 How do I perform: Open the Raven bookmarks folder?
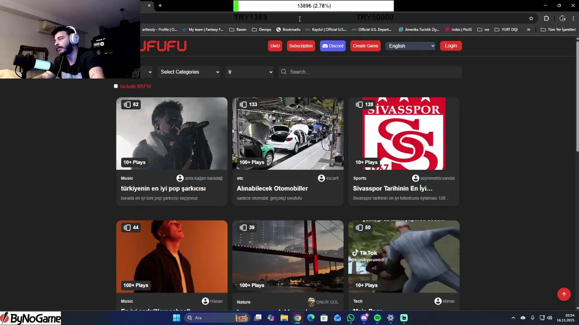(238, 29)
